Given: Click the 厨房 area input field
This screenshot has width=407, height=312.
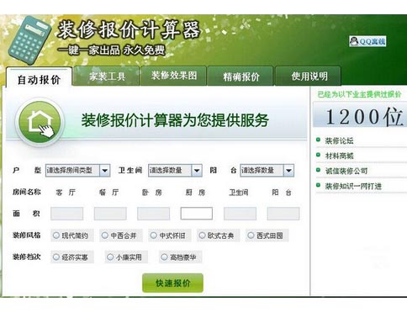Looking at the screenshot, I should coord(197,214).
